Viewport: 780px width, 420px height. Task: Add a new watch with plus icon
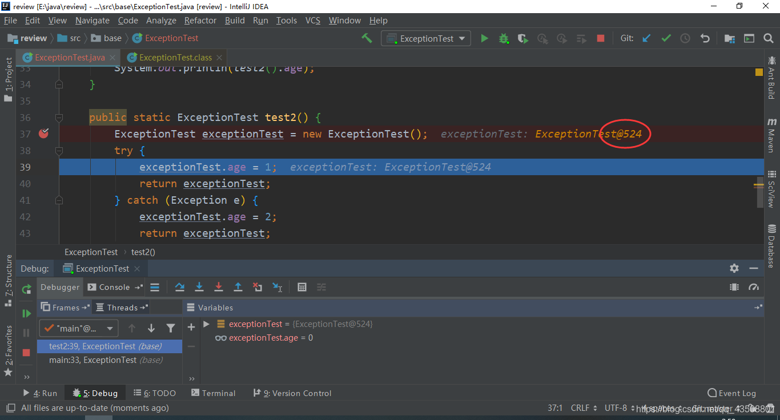pyautogui.click(x=191, y=327)
